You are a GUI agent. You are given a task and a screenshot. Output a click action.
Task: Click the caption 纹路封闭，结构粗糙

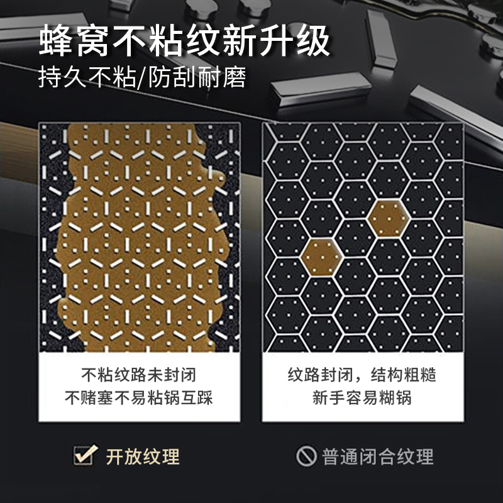click(x=362, y=375)
